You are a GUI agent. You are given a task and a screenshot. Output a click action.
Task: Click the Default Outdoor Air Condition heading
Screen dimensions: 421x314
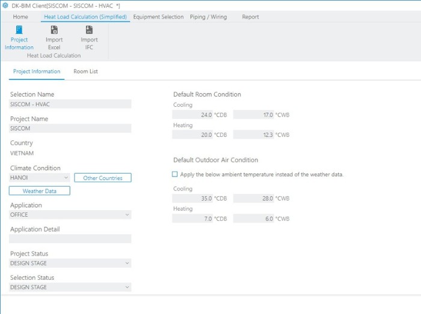215,160
